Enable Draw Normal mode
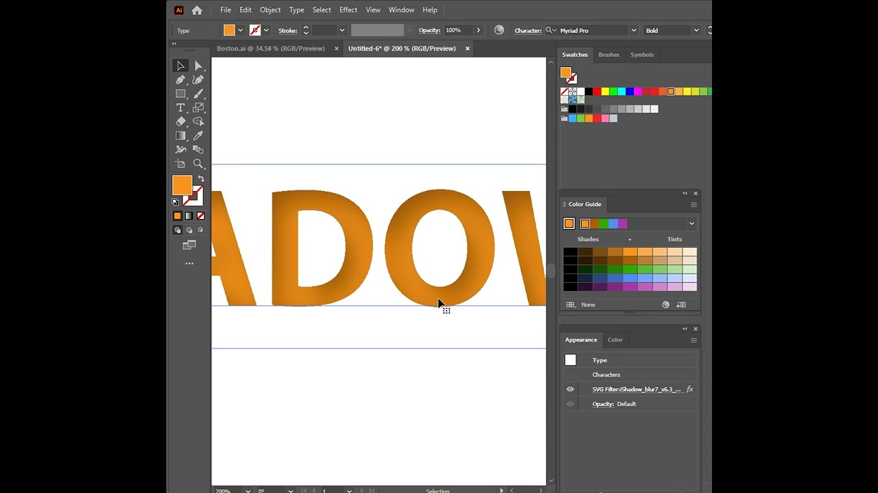878x493 pixels. (177, 230)
